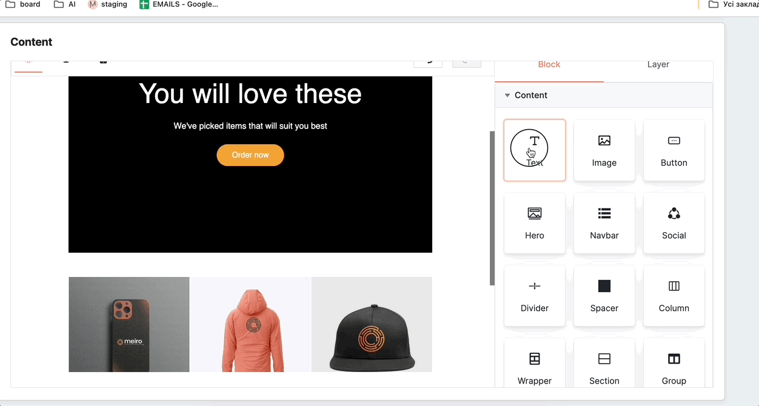Viewport: 759px width, 406px height.
Task: Add an Image block
Action: pos(604,150)
